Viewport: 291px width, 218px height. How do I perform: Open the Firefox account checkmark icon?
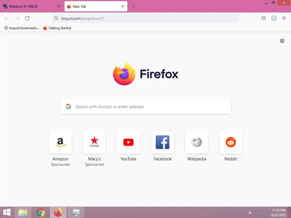coord(274,18)
